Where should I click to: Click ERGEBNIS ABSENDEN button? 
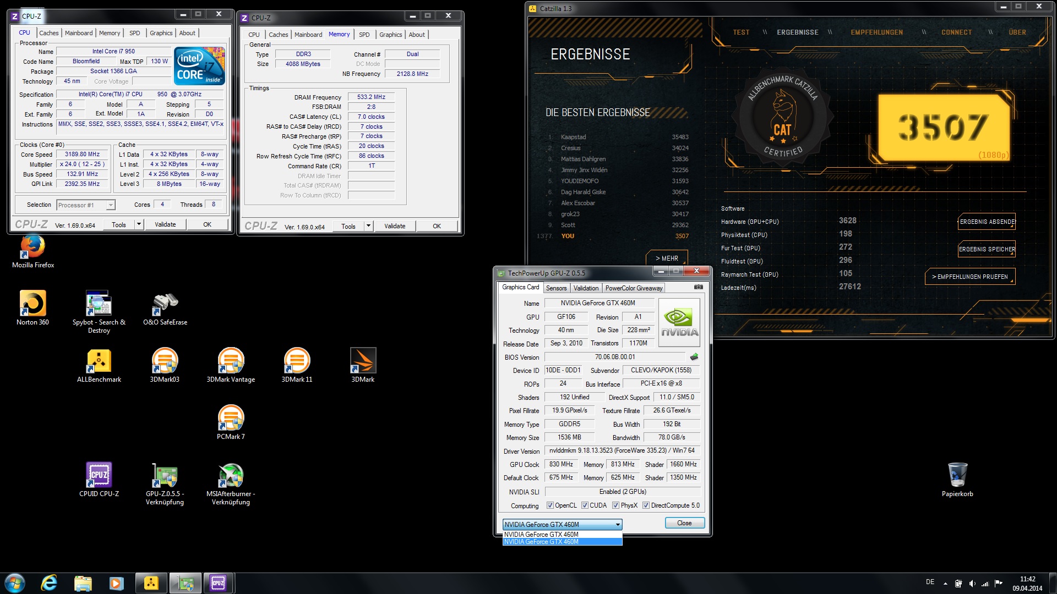987,222
